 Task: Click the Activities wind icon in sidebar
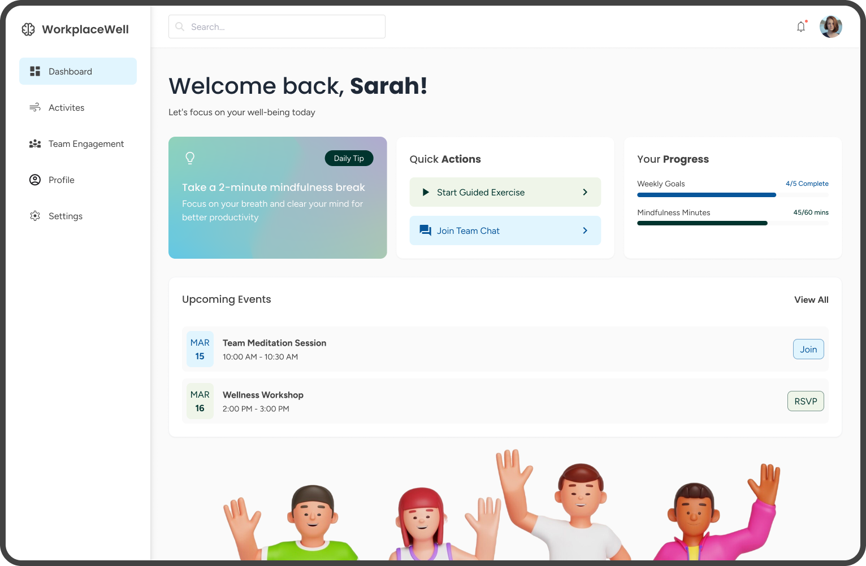click(x=35, y=107)
